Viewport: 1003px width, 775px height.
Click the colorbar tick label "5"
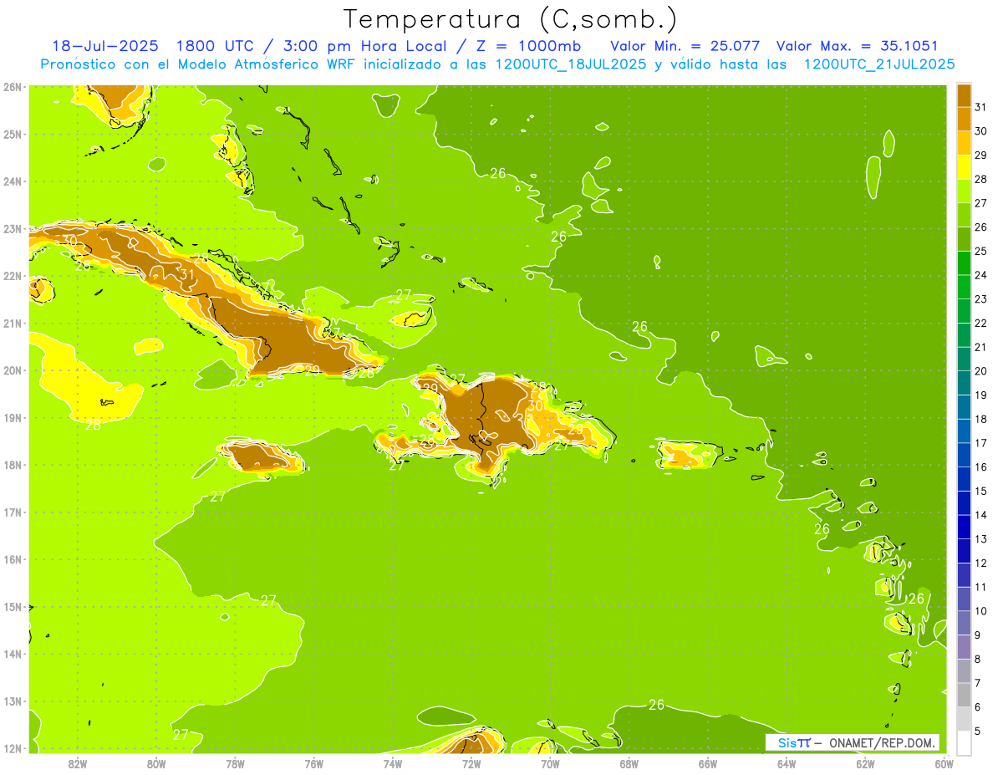(x=979, y=731)
